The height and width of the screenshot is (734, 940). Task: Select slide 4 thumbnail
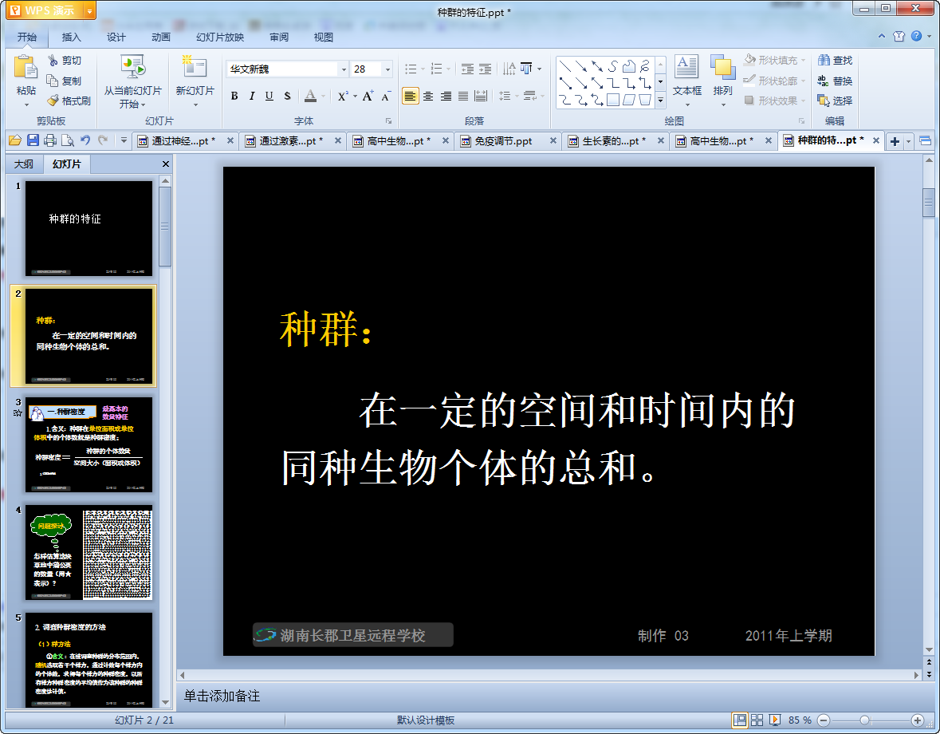point(88,552)
